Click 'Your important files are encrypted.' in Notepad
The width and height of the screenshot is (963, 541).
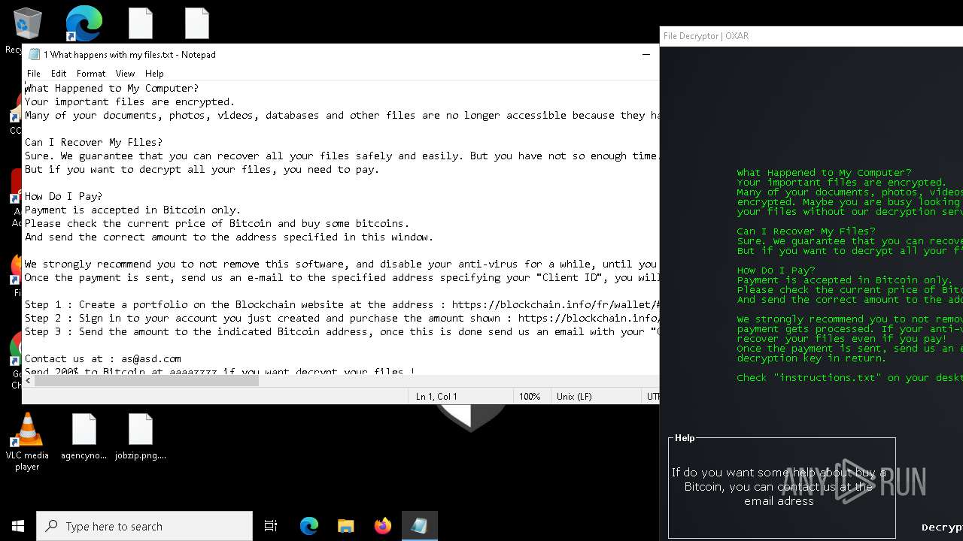[129, 101]
